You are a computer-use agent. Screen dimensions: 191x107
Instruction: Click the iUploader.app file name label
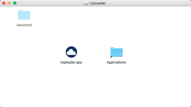(x=71, y=62)
